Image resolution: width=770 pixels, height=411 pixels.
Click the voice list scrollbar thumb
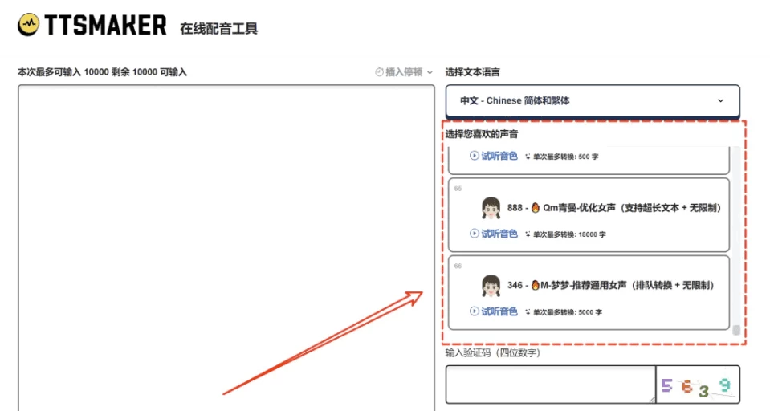pyautogui.click(x=736, y=329)
